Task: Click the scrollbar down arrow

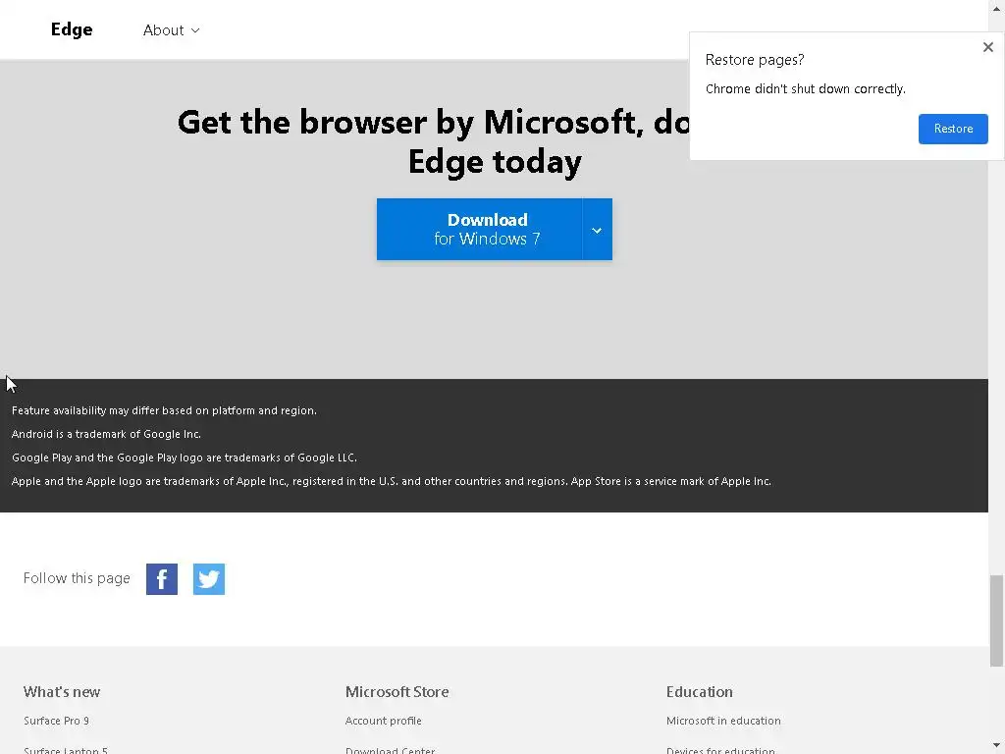Action: click(x=996, y=746)
